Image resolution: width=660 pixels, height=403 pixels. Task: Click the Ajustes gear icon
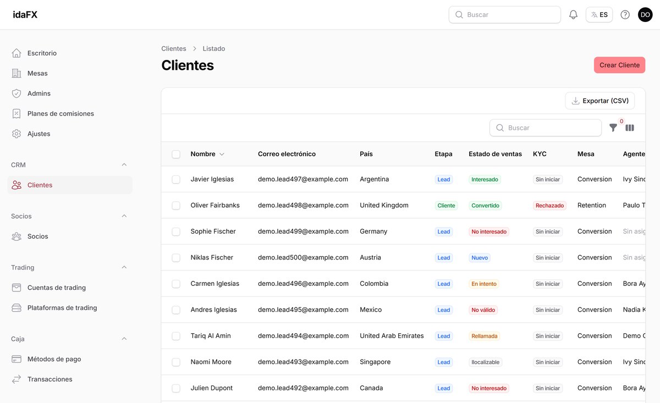[x=16, y=134]
